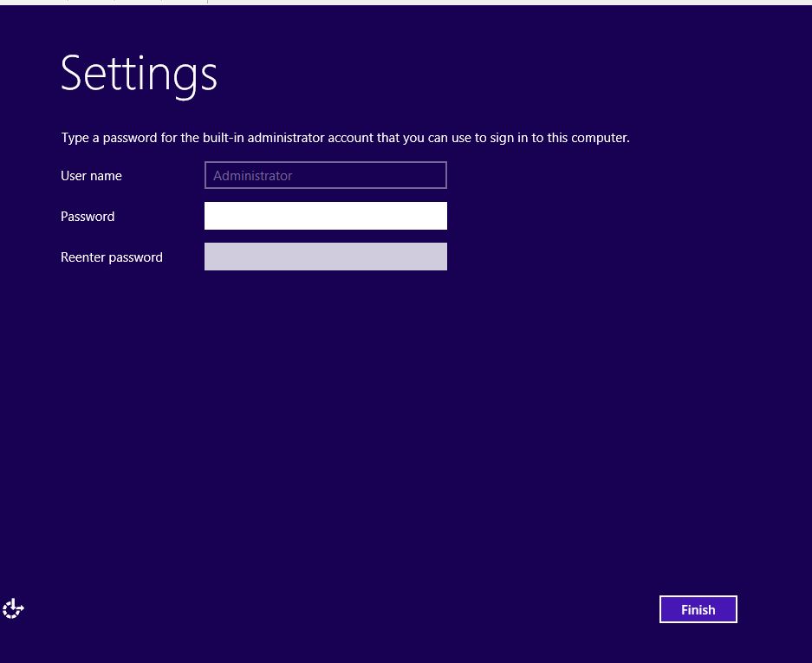Click the Finish button
The width and height of the screenshot is (812, 663).
pos(698,609)
